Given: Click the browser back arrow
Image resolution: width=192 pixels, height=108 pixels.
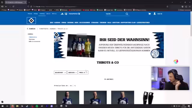Looking at the screenshot, I should (6, 7).
